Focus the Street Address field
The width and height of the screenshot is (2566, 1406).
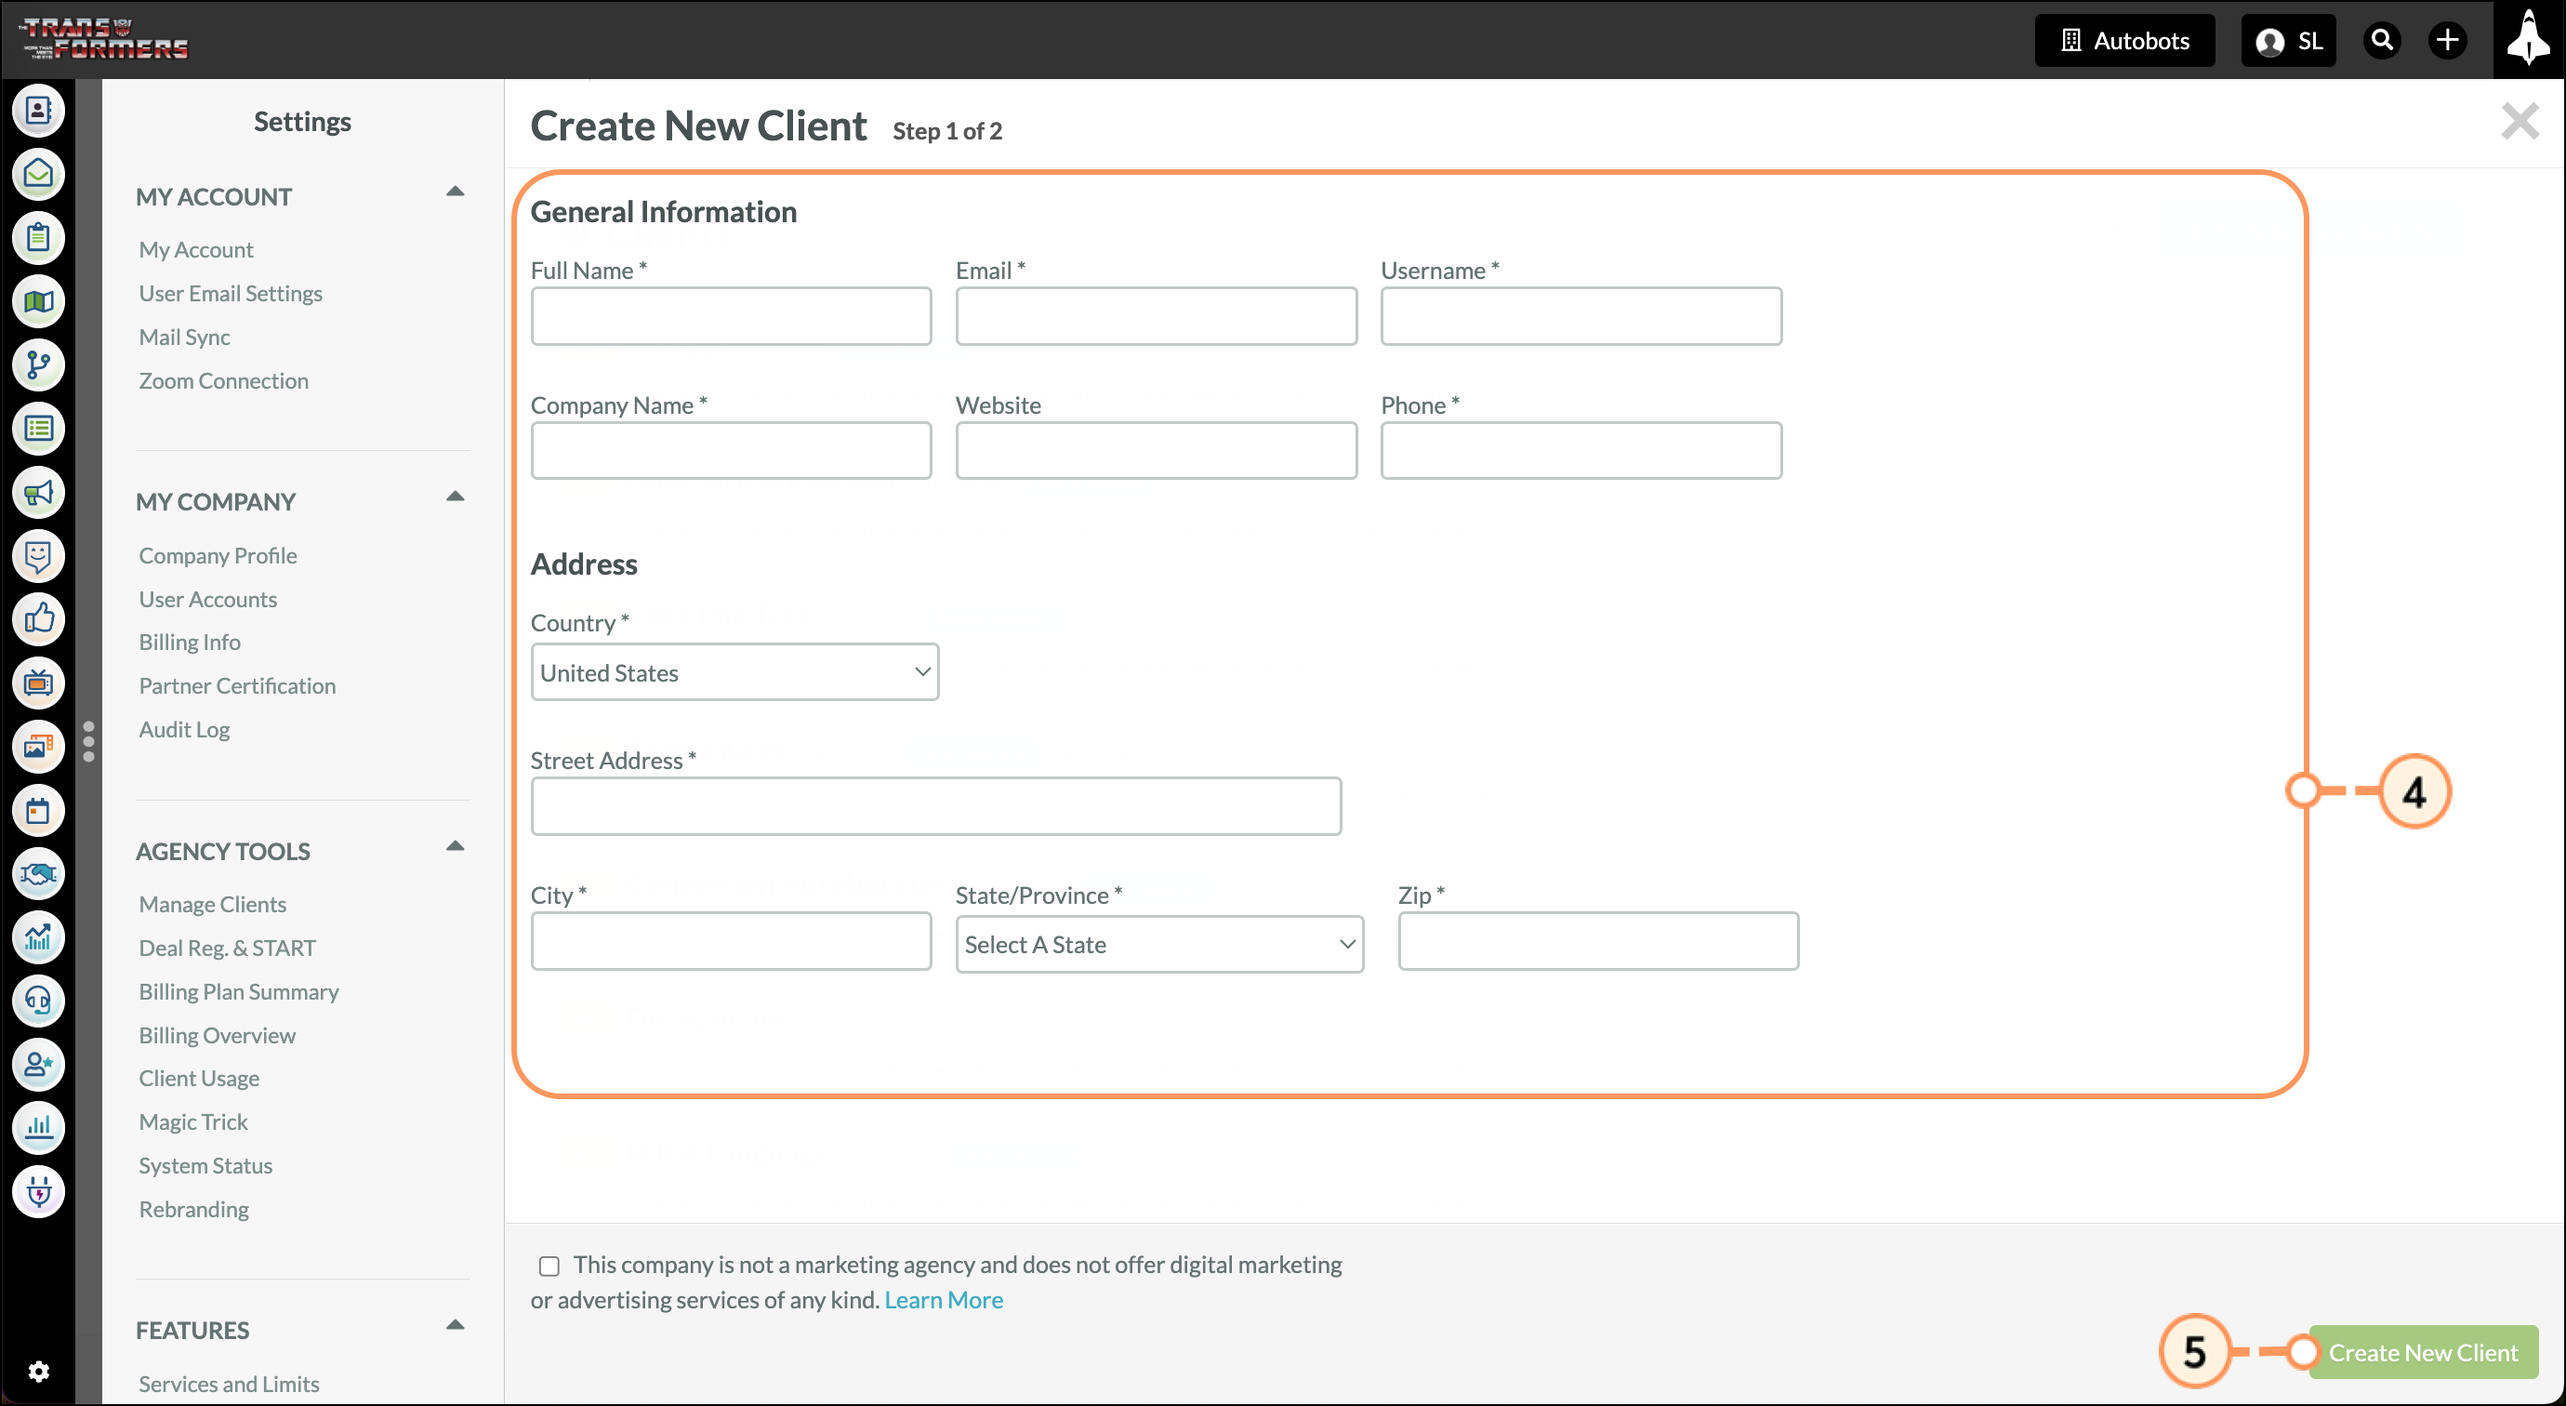(x=936, y=806)
